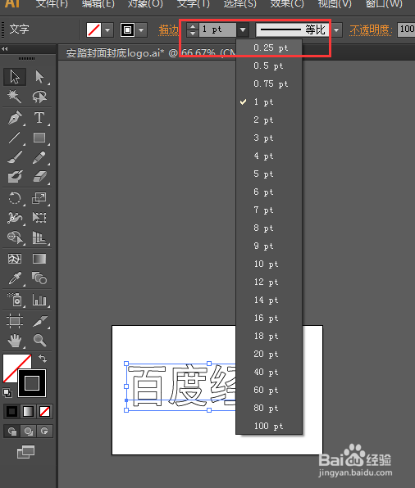Screen dimensions: 415x488
Task: Choose 0.75 pt stroke weight
Action: point(269,84)
